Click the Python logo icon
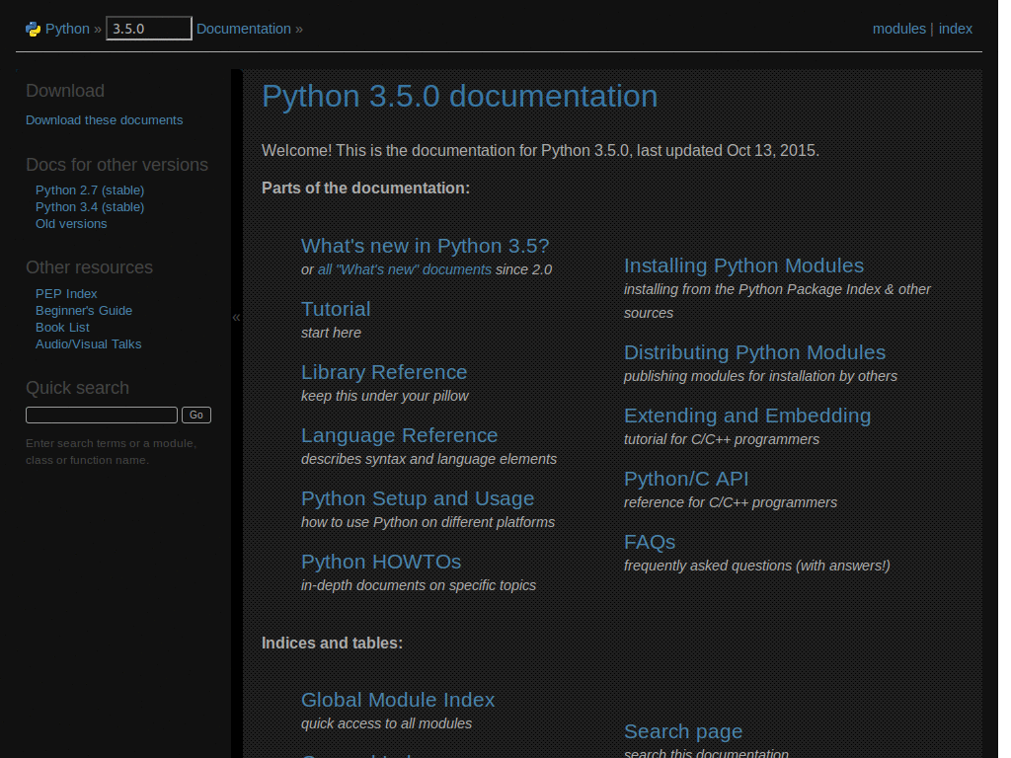This screenshot has width=1011, height=758. point(30,28)
